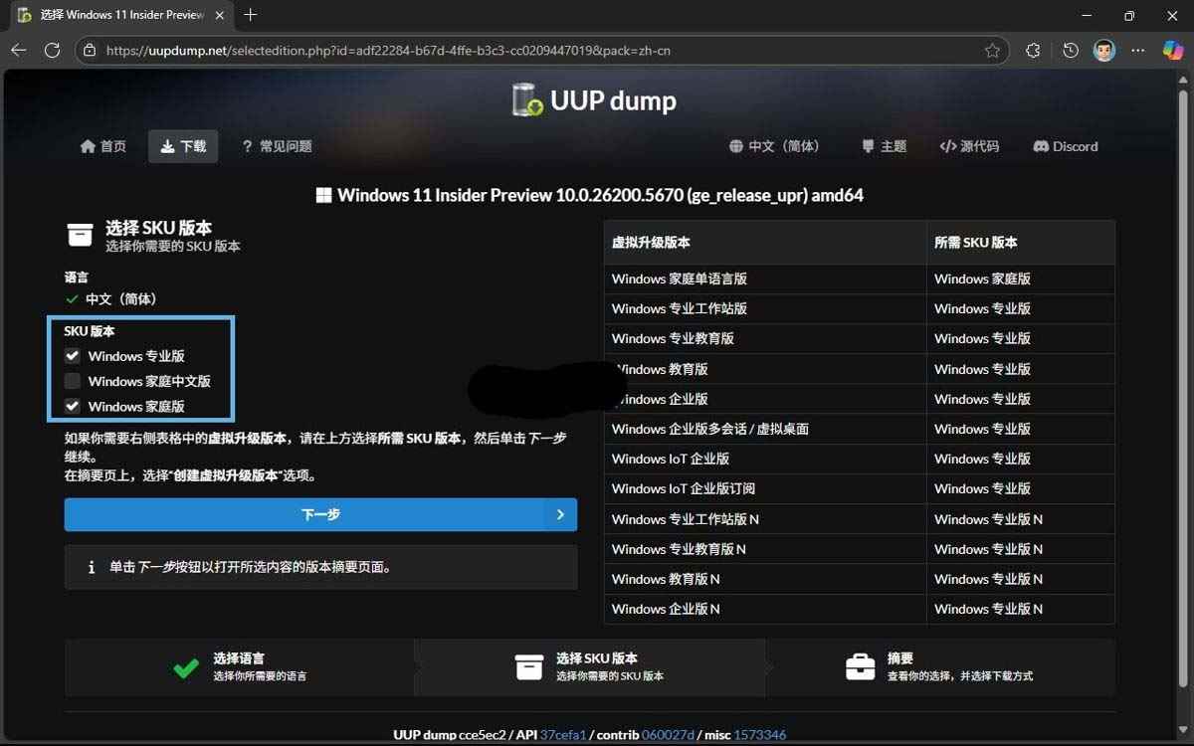Screen dimensions: 1194x746
Task: Open the 常见问题 menu item
Action: coord(278,145)
